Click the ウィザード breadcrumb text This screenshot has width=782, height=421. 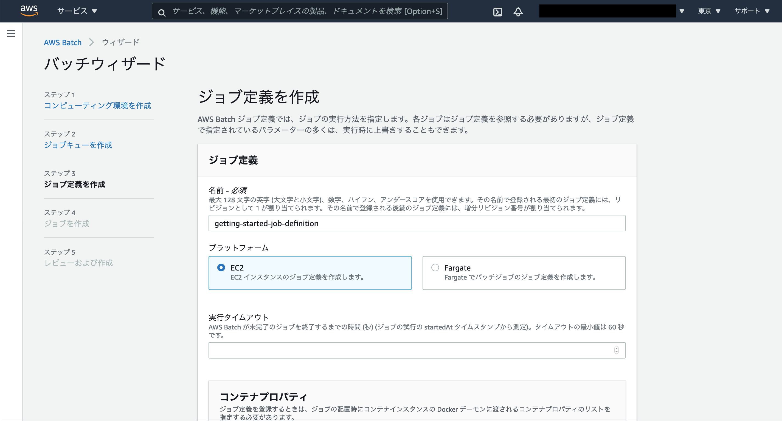120,42
